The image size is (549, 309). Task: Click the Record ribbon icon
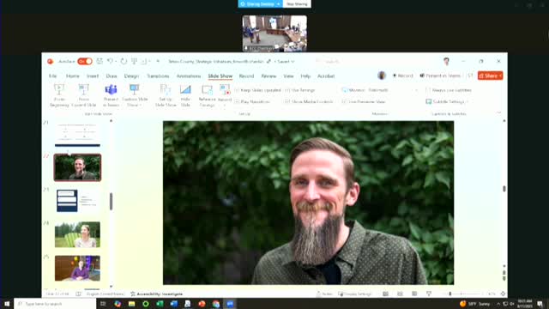pyautogui.click(x=225, y=95)
